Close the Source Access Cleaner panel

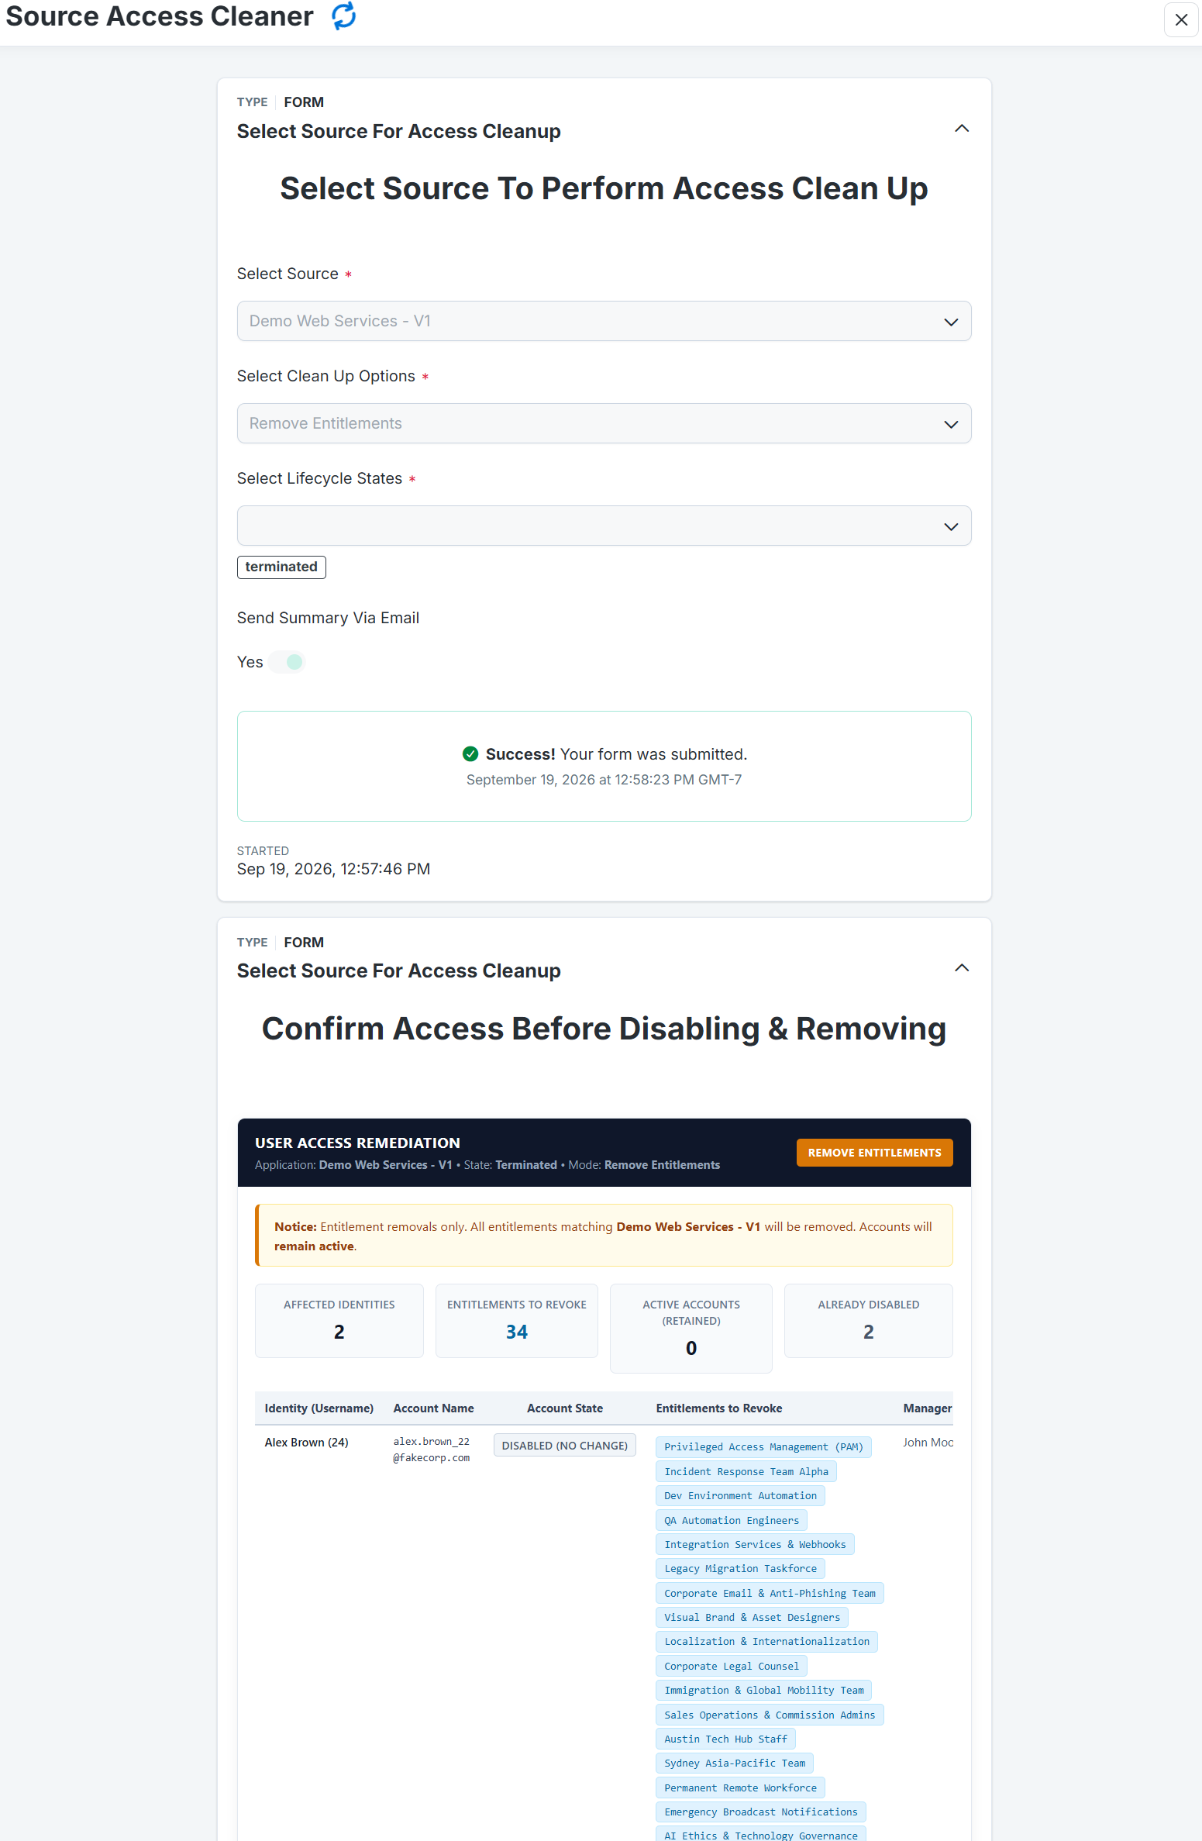click(1181, 19)
